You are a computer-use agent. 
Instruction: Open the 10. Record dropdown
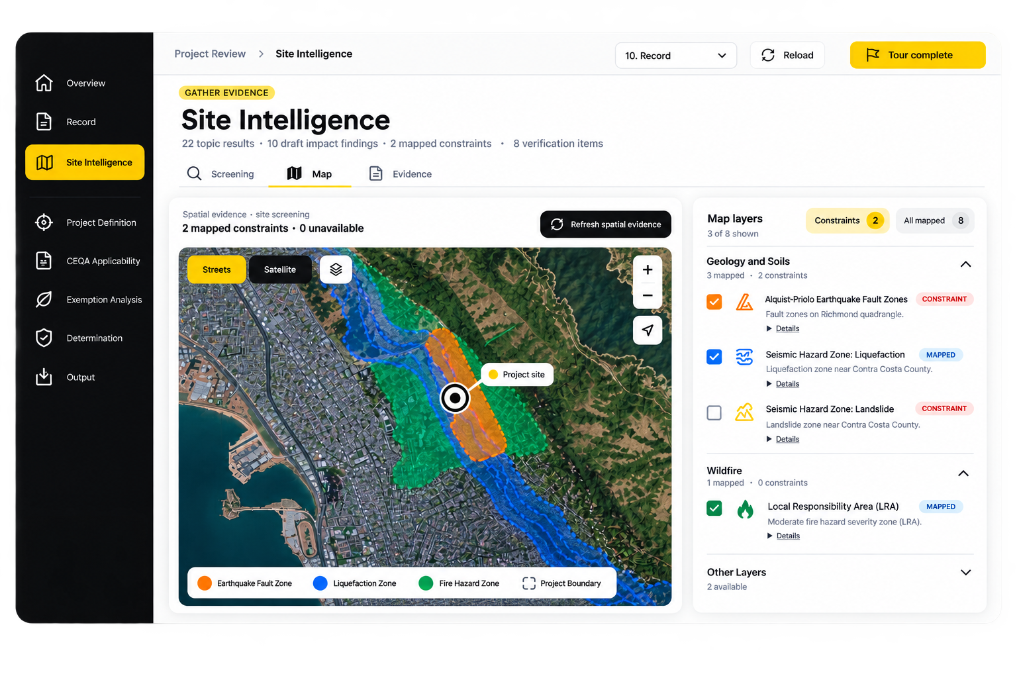tap(675, 56)
